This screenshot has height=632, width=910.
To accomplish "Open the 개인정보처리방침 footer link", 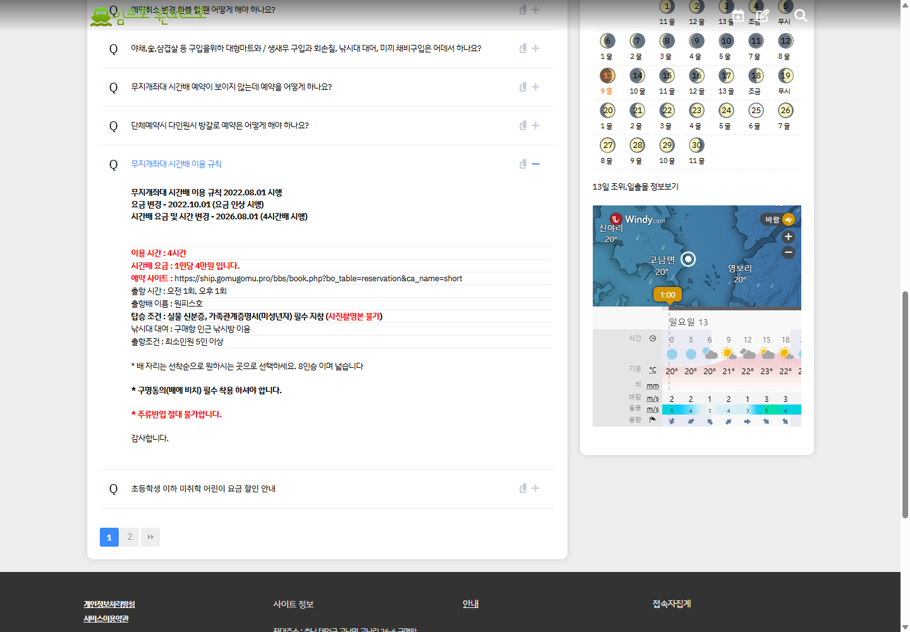I will pyautogui.click(x=109, y=605).
